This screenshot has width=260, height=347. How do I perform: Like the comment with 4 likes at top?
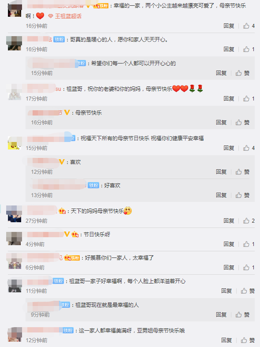(x=249, y=26)
